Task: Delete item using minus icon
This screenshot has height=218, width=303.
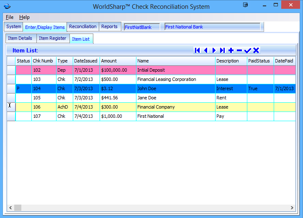Action: (239, 50)
